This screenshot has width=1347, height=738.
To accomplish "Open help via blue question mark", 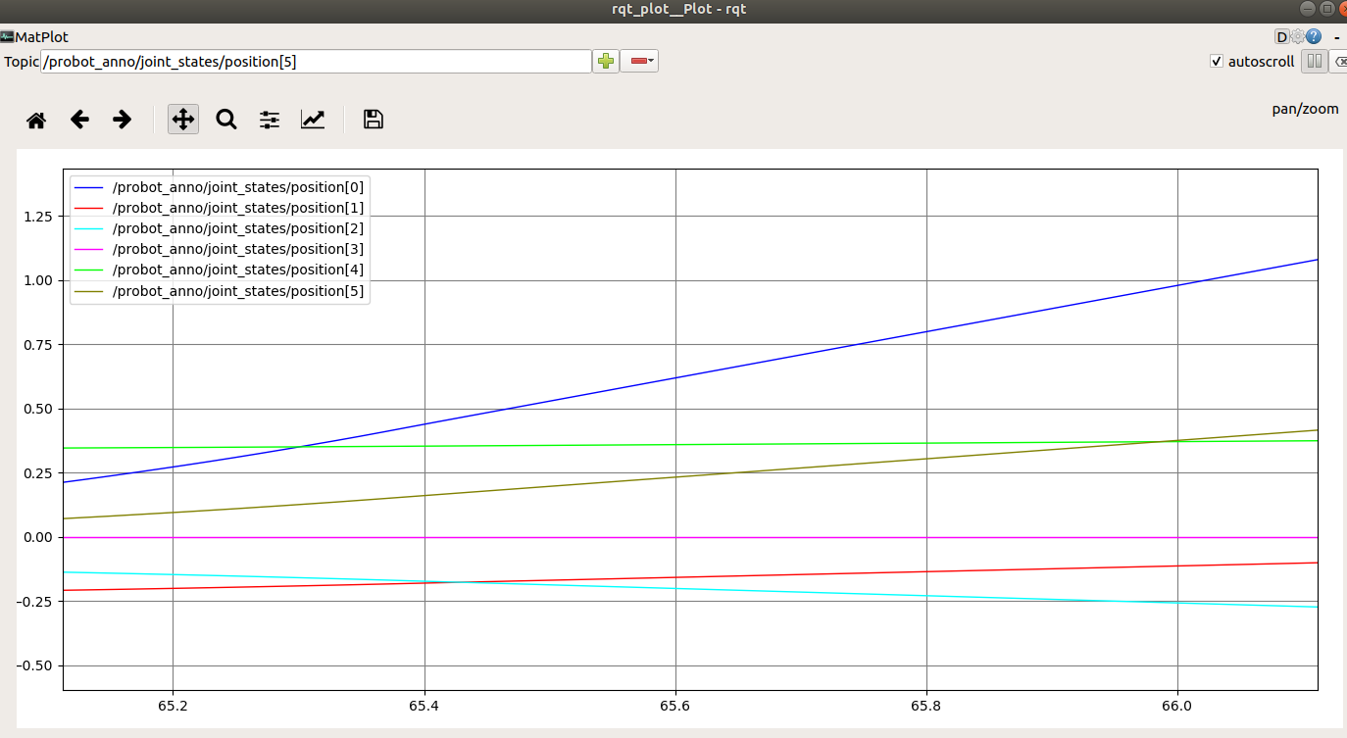I will click(1314, 37).
